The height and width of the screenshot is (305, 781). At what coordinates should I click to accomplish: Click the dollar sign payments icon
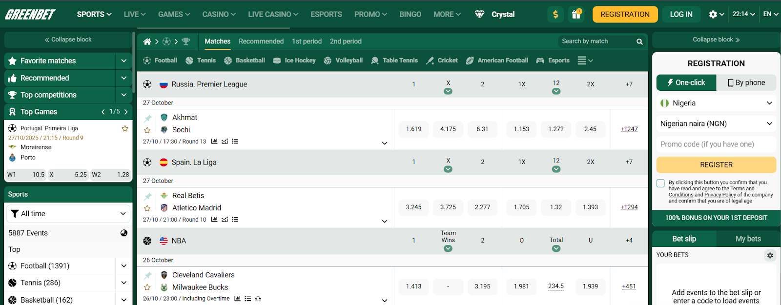point(555,14)
